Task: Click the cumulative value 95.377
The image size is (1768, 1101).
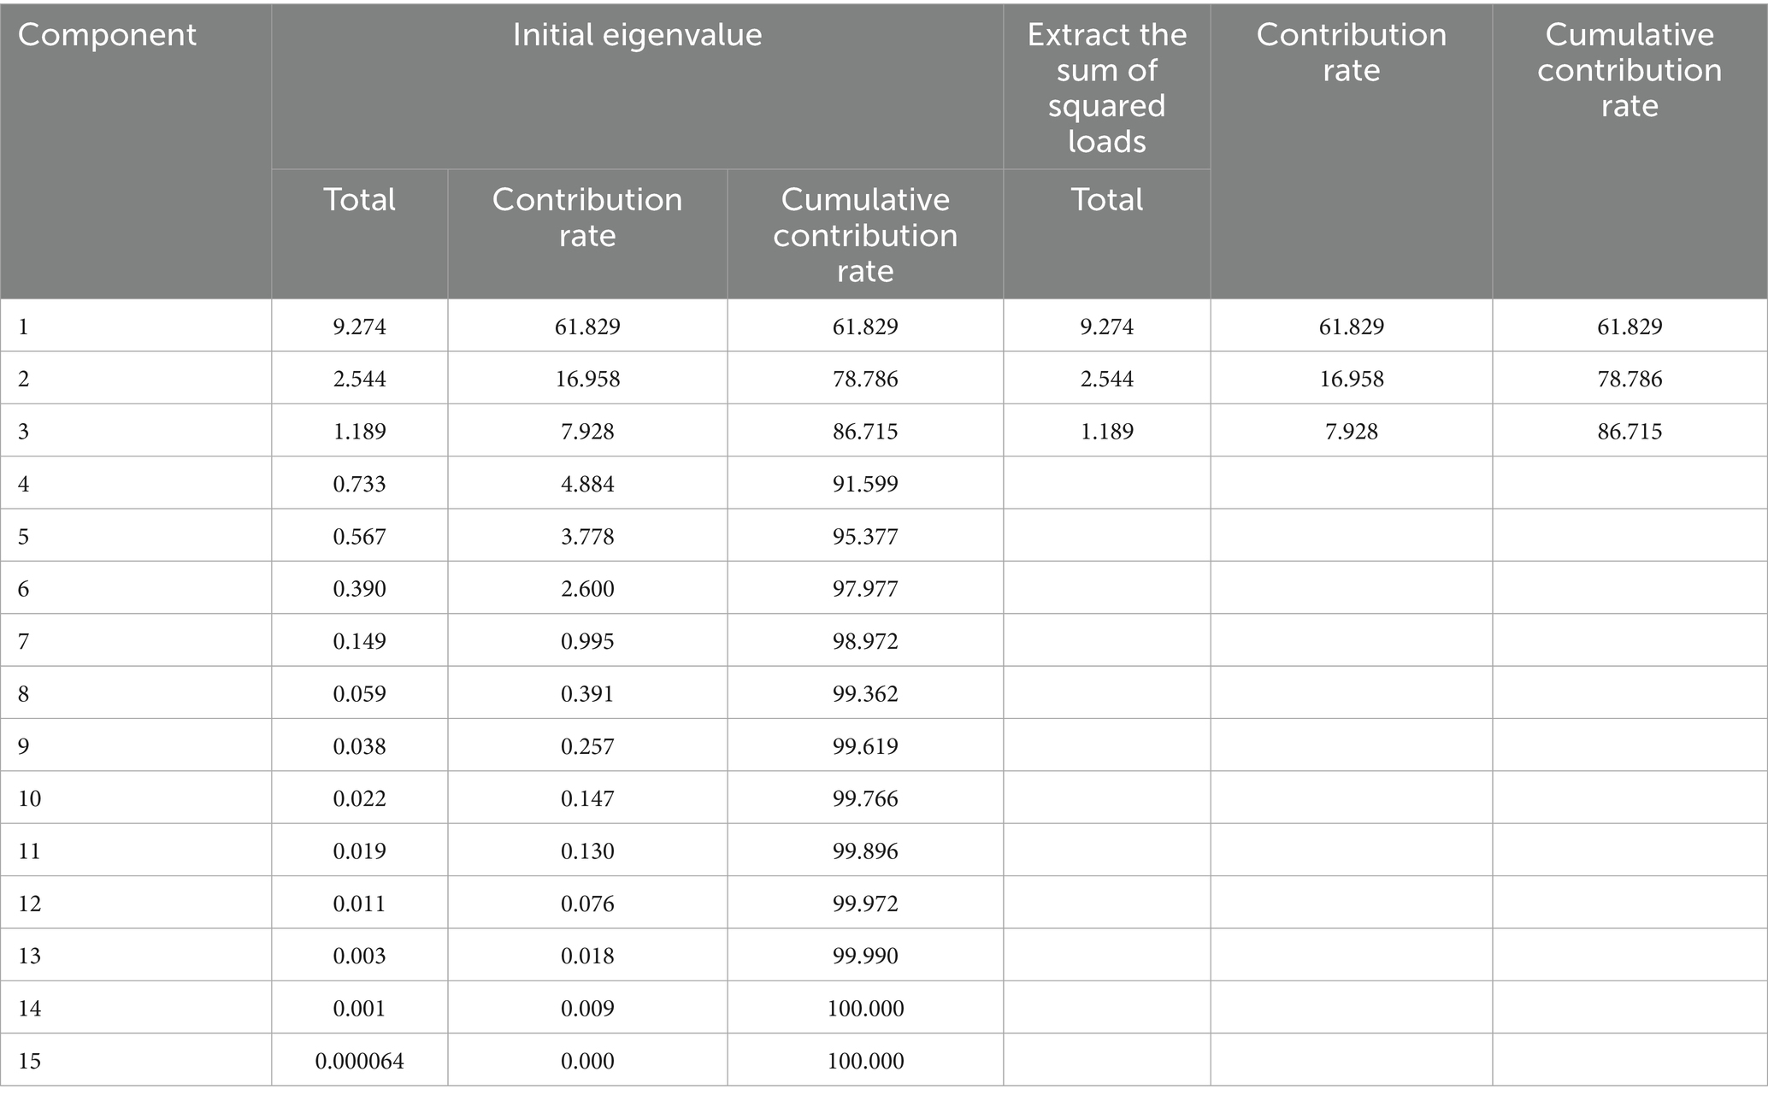Action: 865,536
